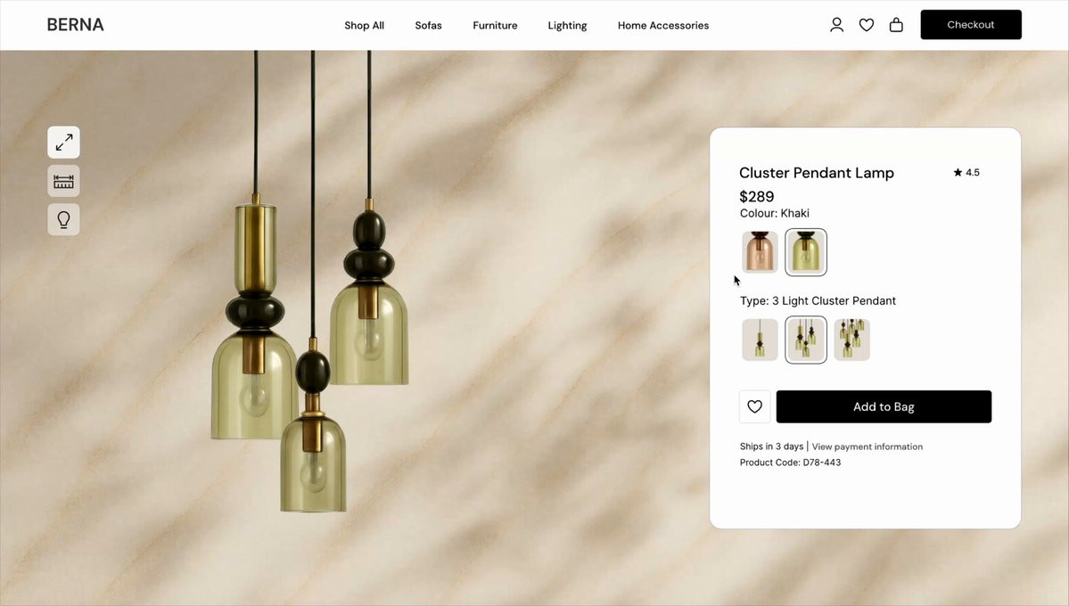Go to the Lighting category

pyautogui.click(x=567, y=25)
